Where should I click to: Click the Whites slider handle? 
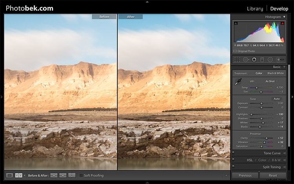click(x=263, y=123)
